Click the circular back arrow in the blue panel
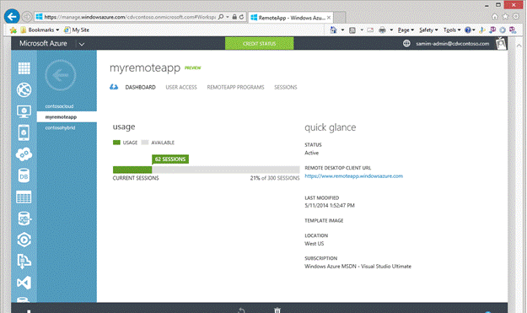The width and height of the screenshot is (527, 313). 61,75
